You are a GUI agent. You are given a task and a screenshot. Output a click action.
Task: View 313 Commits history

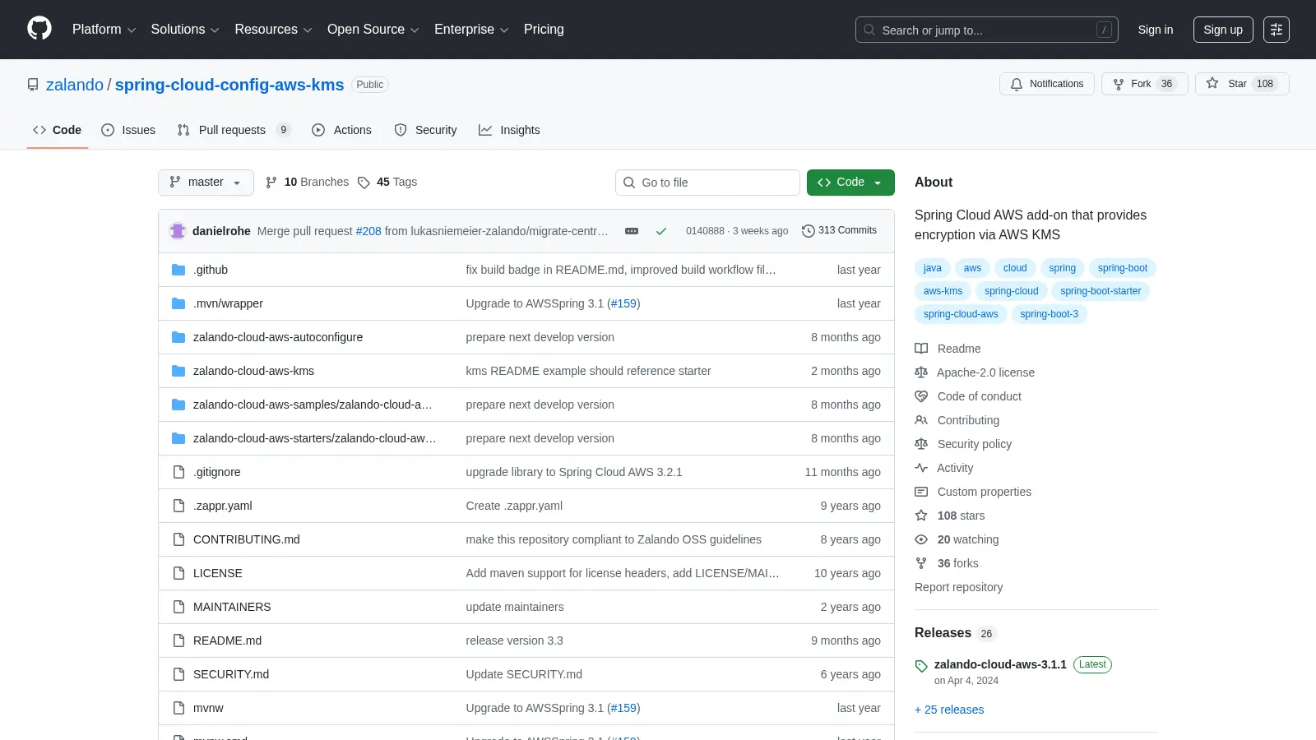pos(839,231)
